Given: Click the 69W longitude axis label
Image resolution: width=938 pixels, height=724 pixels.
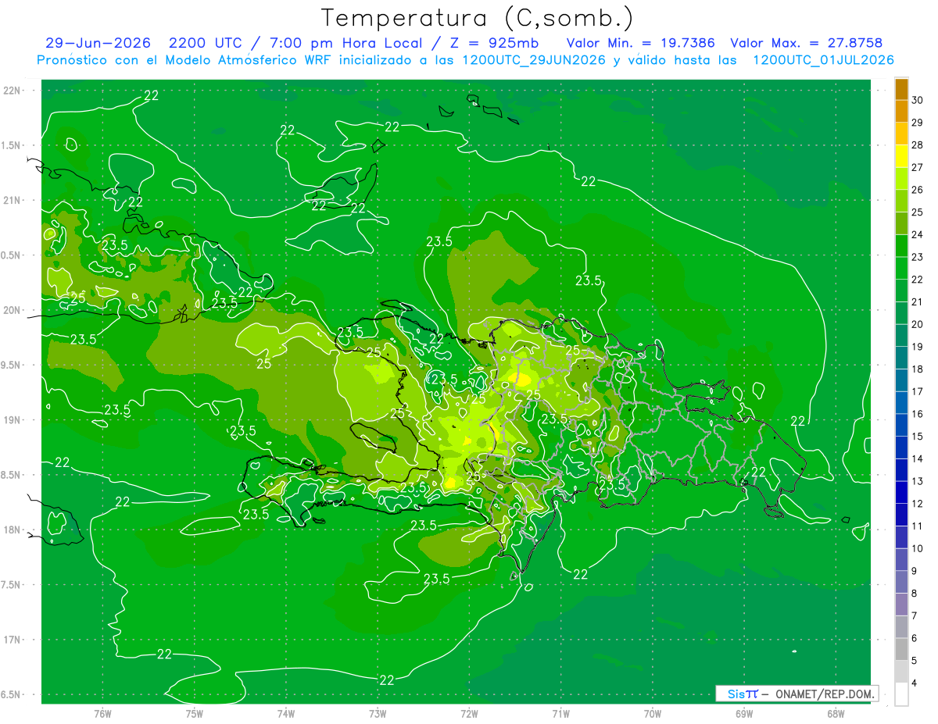Looking at the screenshot, I should point(744,714).
